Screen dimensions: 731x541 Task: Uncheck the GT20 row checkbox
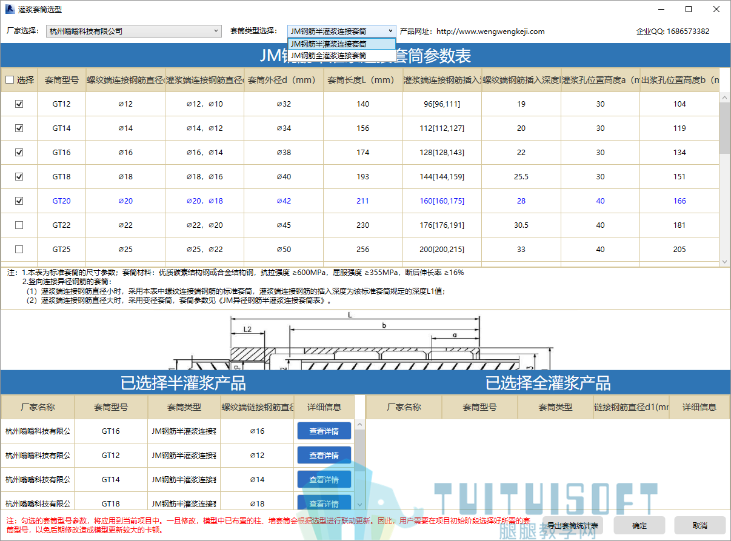click(19, 201)
